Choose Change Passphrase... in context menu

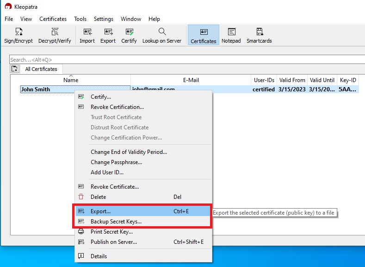(x=143, y=162)
